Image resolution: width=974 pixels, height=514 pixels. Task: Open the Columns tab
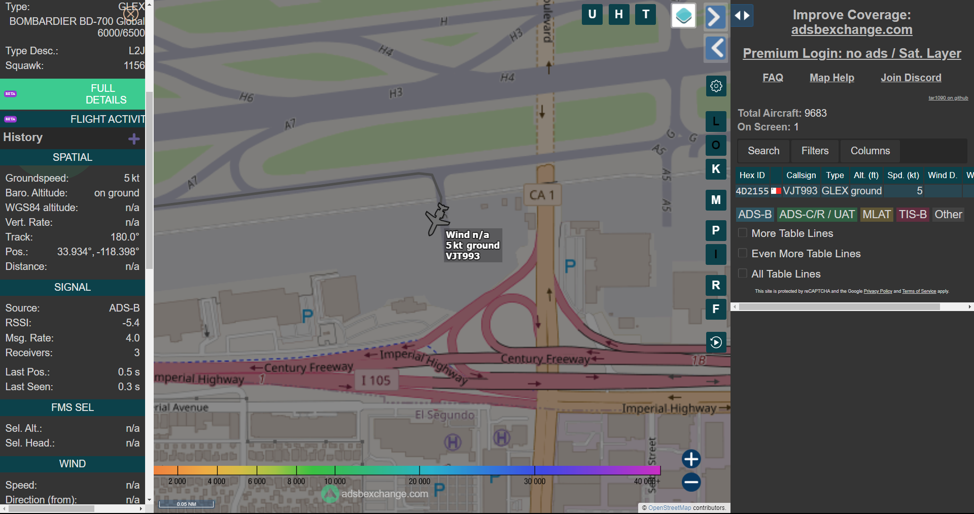point(870,151)
